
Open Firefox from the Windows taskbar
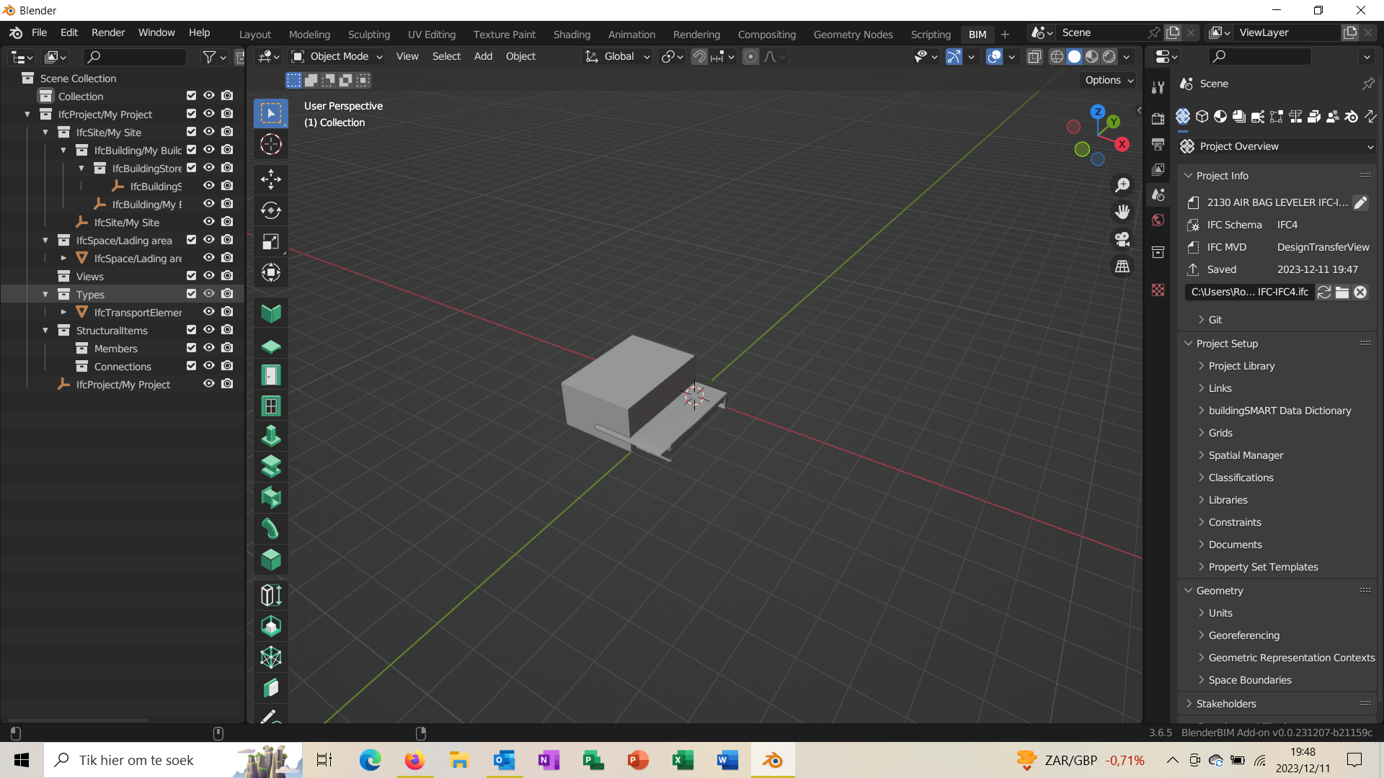(414, 760)
